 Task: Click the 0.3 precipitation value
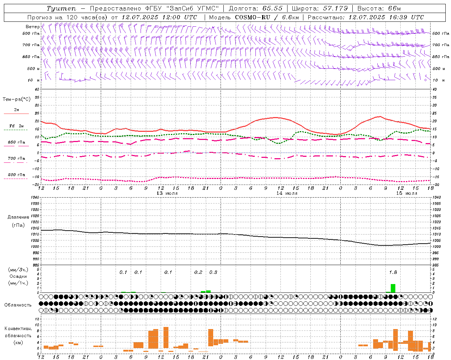coord(213,272)
